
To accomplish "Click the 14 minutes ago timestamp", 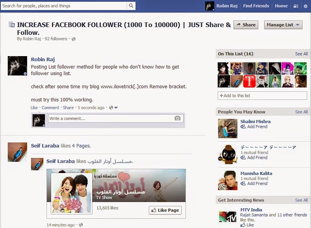I will coord(60,225).
